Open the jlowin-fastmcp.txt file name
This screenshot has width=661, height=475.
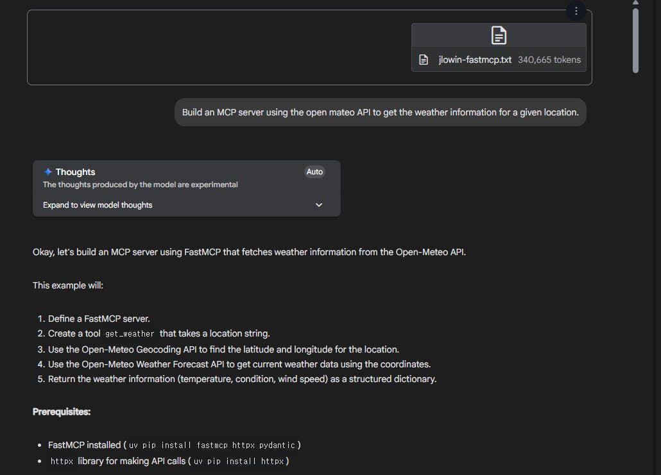(x=475, y=60)
